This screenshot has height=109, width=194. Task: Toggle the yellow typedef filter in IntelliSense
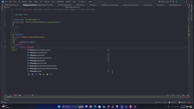tap(40, 74)
